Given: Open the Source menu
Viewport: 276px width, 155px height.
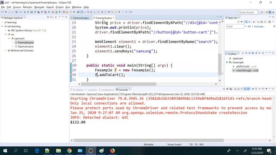Looking at the screenshot, I should (x=17, y=7).
